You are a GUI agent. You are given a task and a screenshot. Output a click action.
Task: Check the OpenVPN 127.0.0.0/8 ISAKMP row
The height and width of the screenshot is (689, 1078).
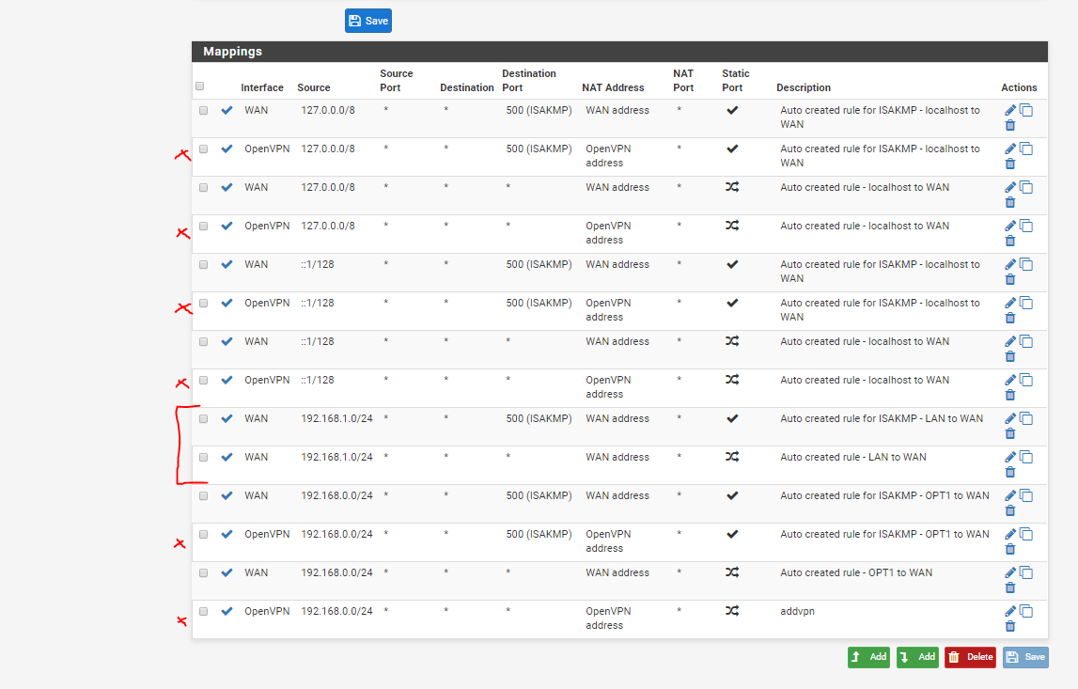(x=204, y=149)
